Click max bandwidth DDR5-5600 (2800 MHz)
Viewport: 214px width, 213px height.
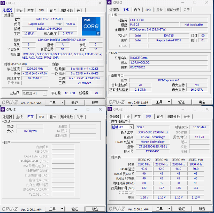[153, 132]
